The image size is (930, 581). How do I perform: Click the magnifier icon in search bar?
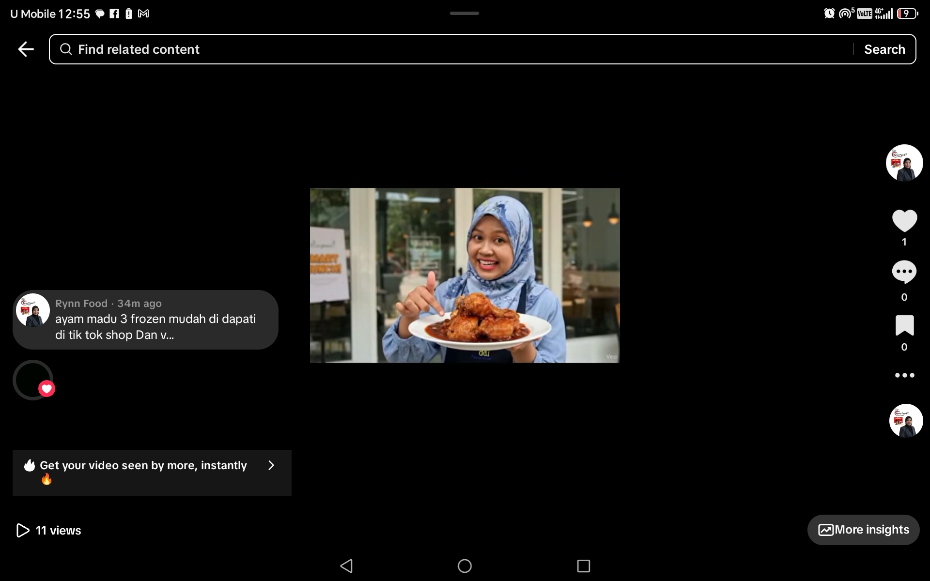(66, 49)
